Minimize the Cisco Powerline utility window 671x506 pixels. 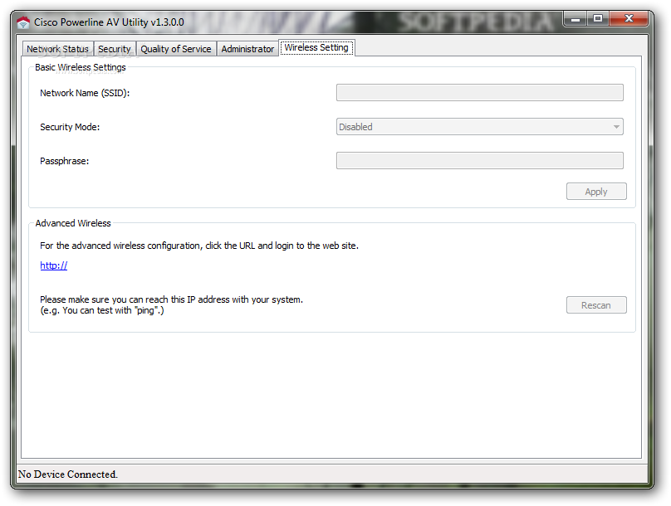click(x=575, y=19)
